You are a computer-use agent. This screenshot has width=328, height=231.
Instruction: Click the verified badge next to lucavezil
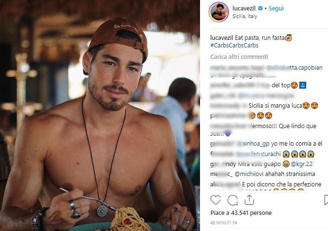point(260,9)
